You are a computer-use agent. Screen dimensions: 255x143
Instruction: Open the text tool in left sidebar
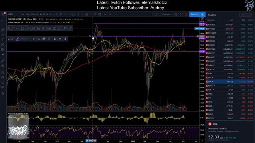(x=3, y=40)
